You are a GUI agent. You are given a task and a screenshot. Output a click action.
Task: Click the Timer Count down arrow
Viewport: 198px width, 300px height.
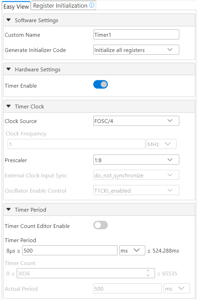148,275
